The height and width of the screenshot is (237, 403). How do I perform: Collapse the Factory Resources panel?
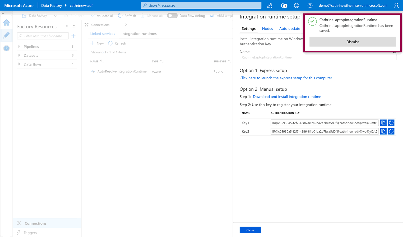coord(74,27)
